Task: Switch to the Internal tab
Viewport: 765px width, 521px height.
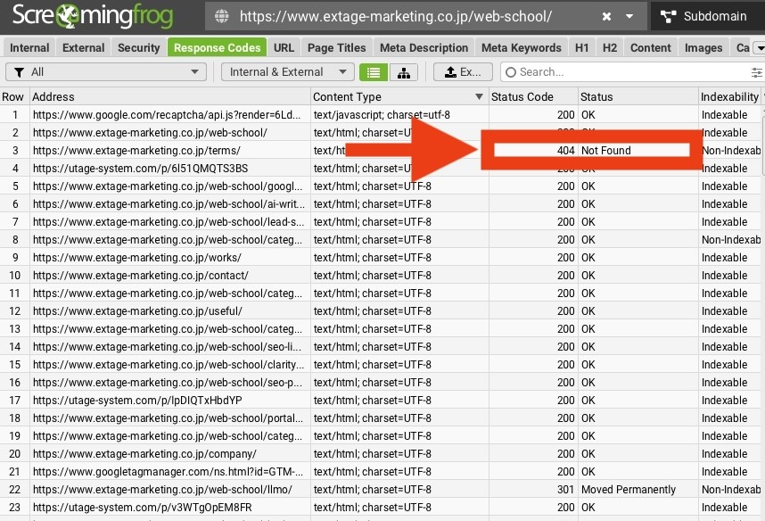Action: [x=29, y=48]
